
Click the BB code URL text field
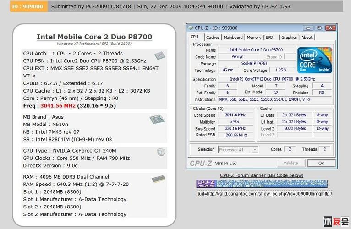264,194
